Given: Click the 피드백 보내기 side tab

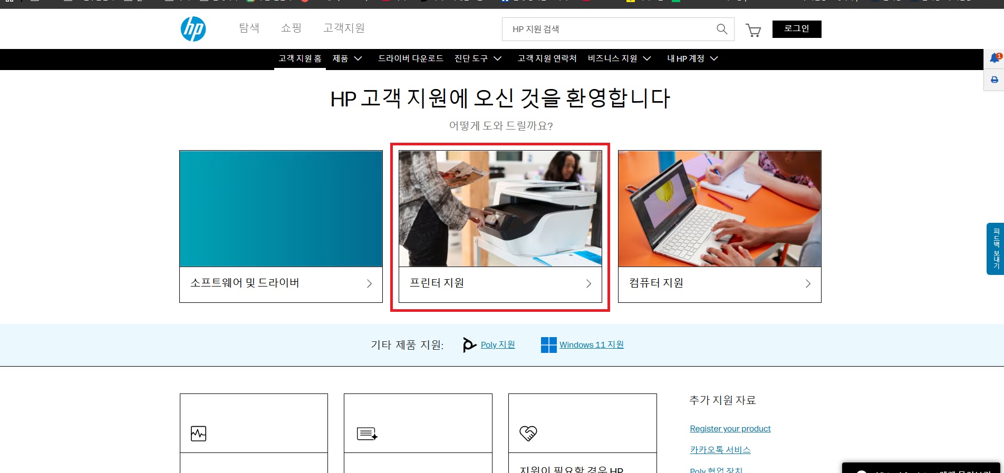Looking at the screenshot, I should [x=996, y=249].
